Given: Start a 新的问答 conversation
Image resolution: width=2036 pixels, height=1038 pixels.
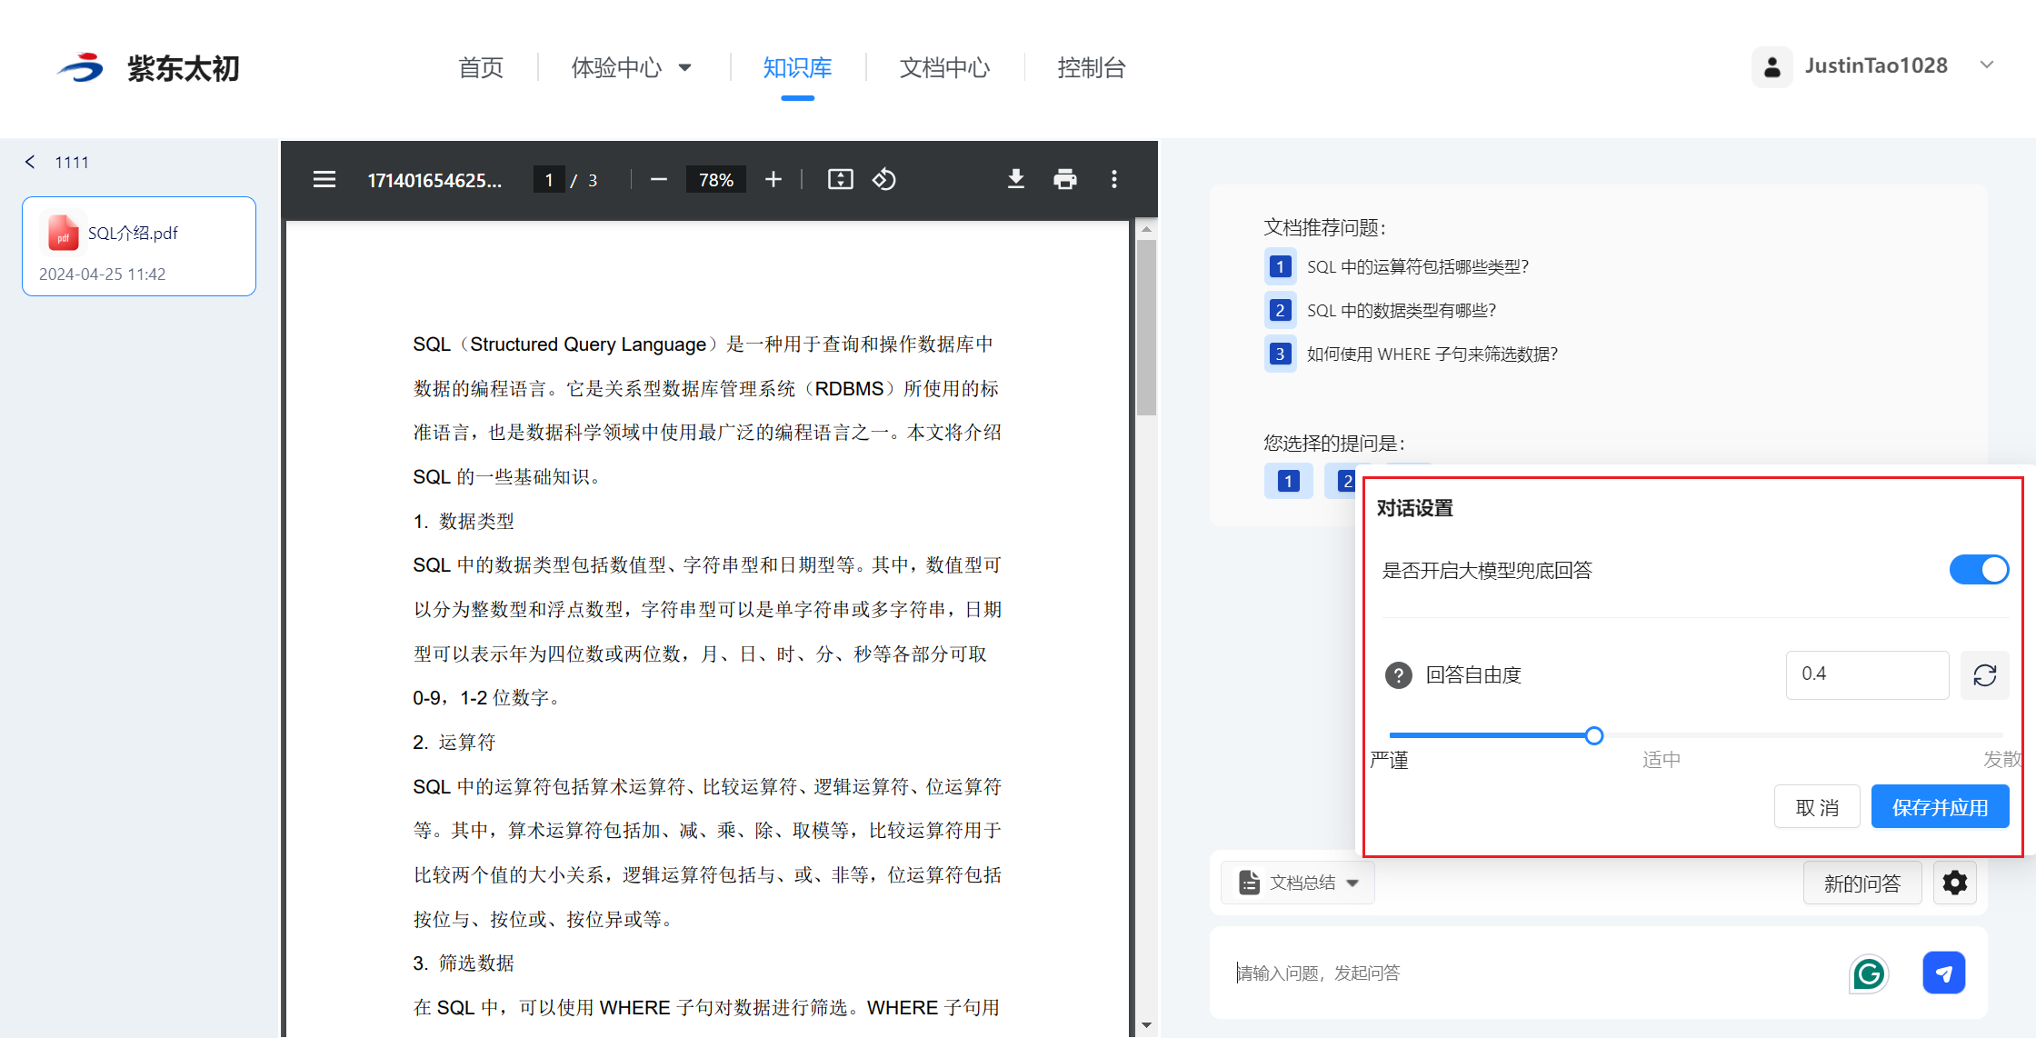Looking at the screenshot, I should 1862,883.
